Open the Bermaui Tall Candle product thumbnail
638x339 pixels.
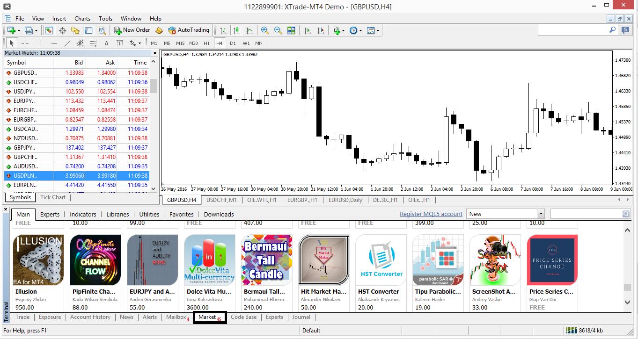pos(266,260)
